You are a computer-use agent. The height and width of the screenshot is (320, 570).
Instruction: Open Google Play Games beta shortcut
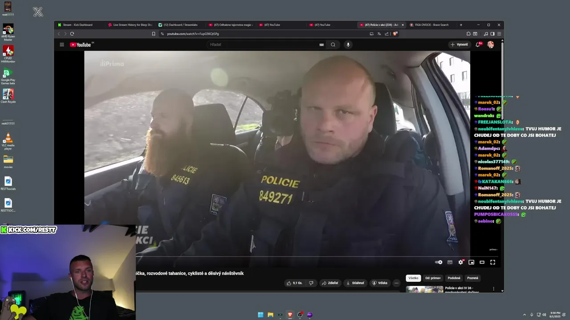[x=8, y=76]
